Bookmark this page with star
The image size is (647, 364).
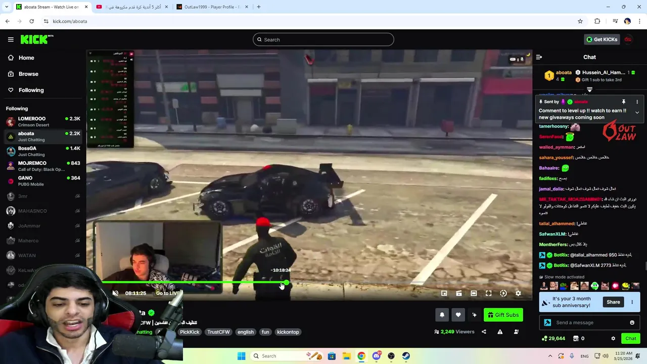coord(580,21)
